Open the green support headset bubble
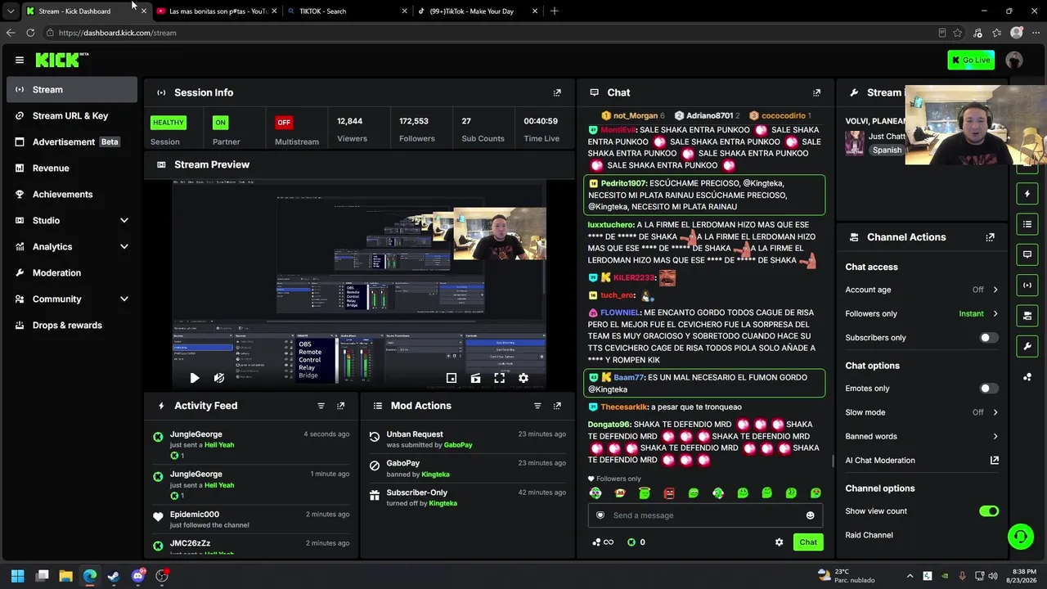 coord(1020,537)
